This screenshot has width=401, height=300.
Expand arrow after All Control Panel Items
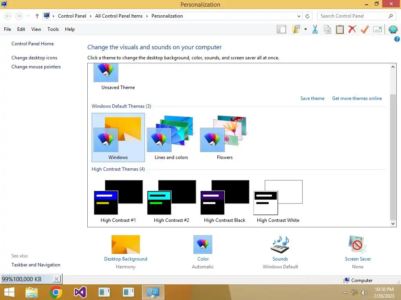[147, 16]
